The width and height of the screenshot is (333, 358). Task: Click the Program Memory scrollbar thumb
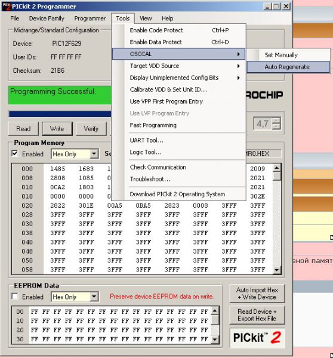pos(276,176)
